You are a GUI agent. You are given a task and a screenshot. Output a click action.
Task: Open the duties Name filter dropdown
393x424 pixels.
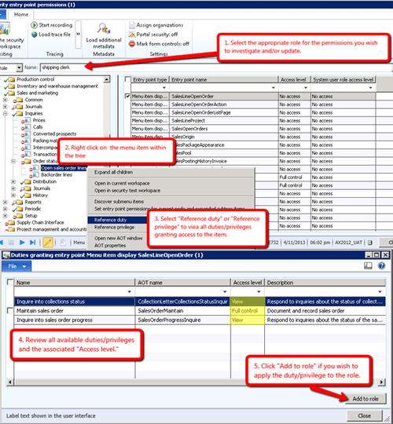(129, 291)
